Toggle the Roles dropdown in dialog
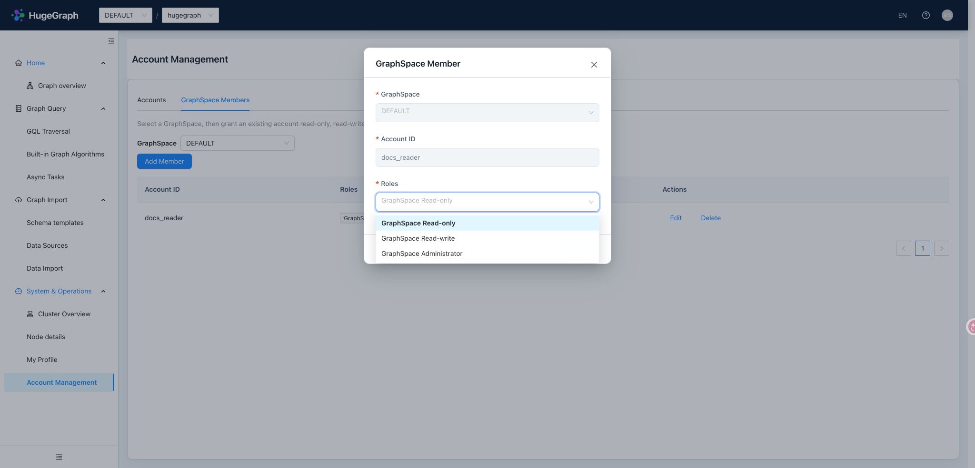975x468 pixels. 487,202
